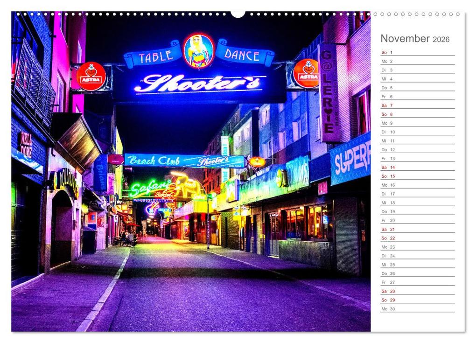Click the left Astra logo sign
Image resolution: width=476 pixels, height=343 pixels.
[91, 76]
